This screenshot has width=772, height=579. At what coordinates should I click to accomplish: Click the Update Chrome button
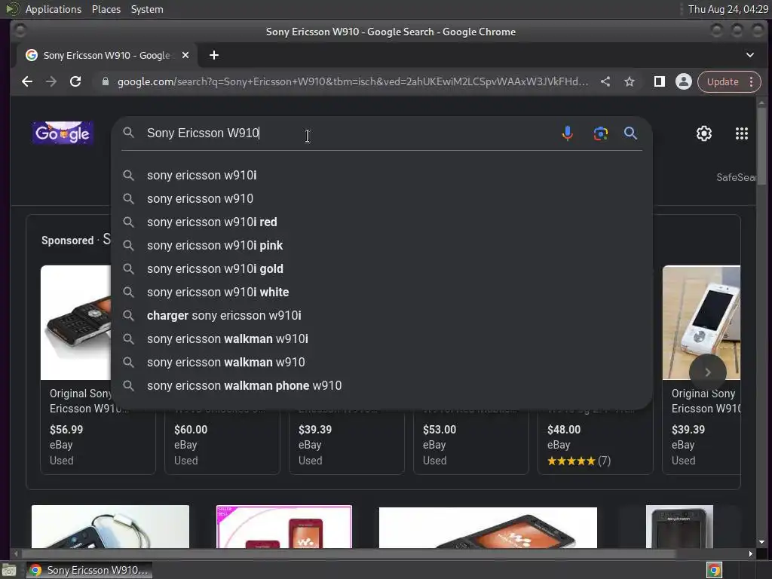click(722, 81)
